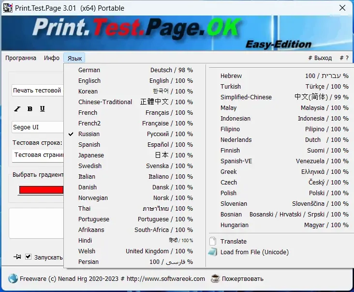
Task: Open the softwareok.com freeware link
Action: pos(112,278)
